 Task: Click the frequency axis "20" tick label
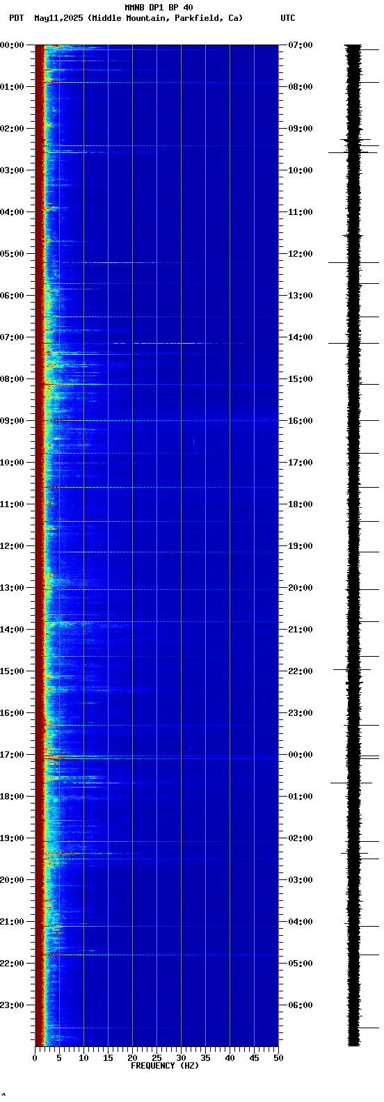(132, 1058)
